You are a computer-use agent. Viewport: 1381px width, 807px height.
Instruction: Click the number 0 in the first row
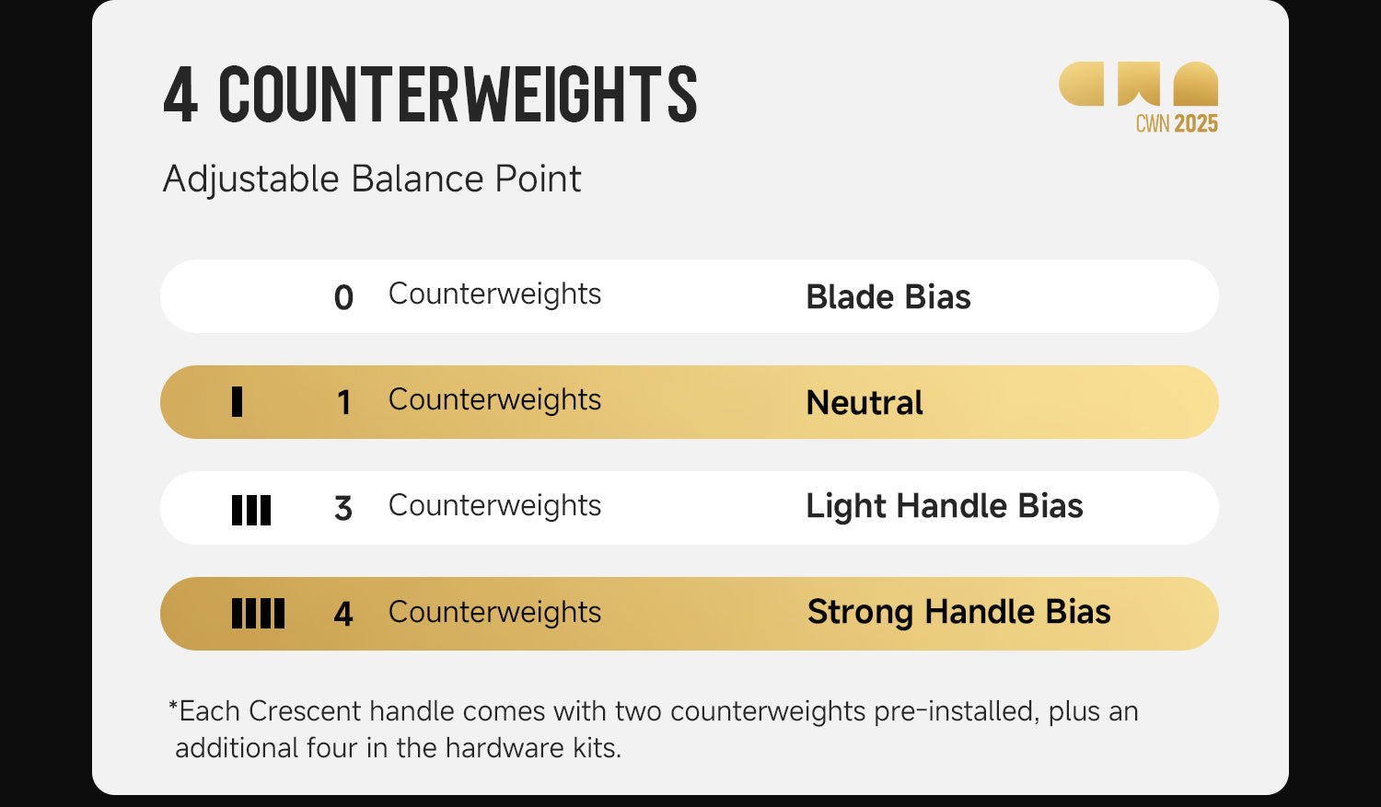[343, 297]
